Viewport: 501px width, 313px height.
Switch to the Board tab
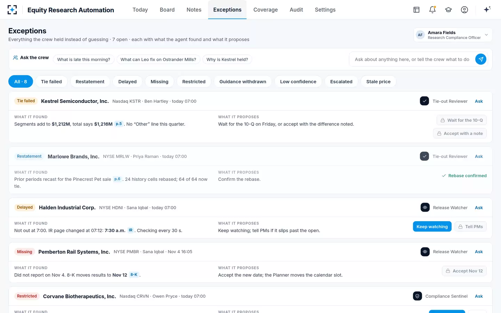click(167, 10)
